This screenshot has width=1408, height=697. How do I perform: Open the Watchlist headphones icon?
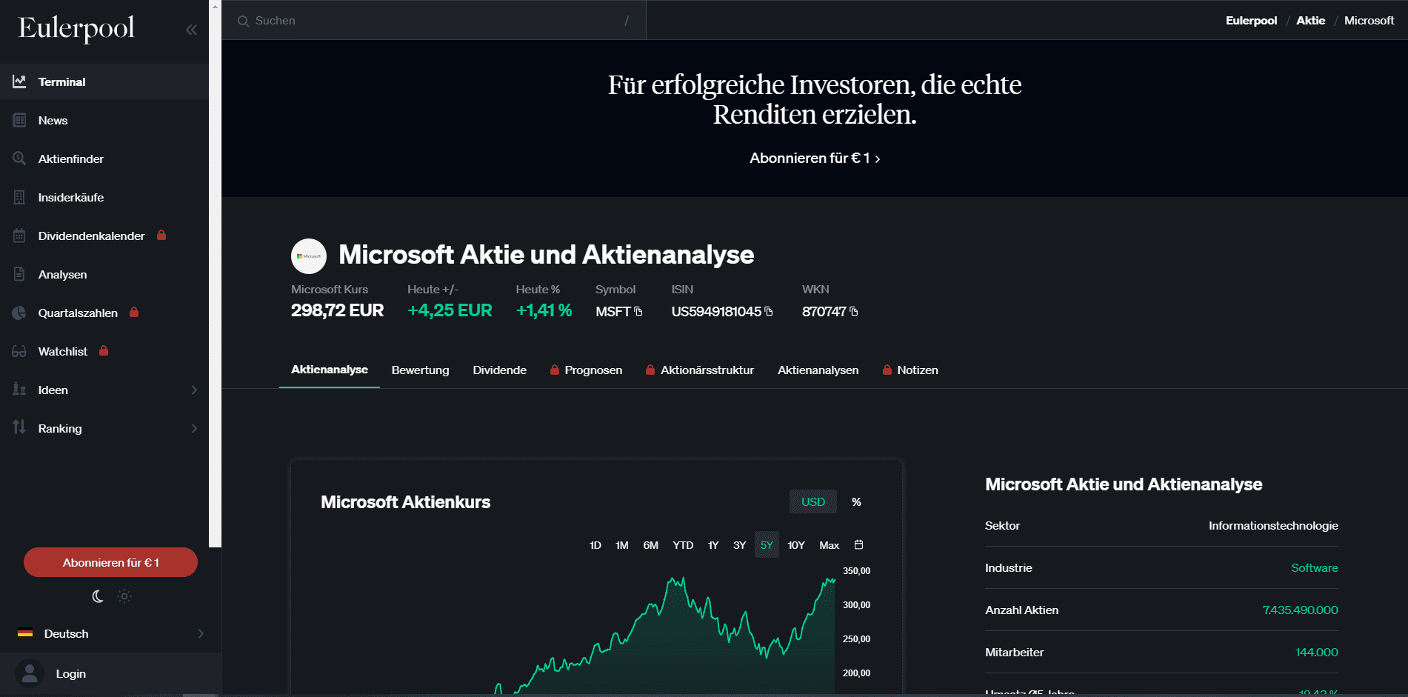point(19,351)
